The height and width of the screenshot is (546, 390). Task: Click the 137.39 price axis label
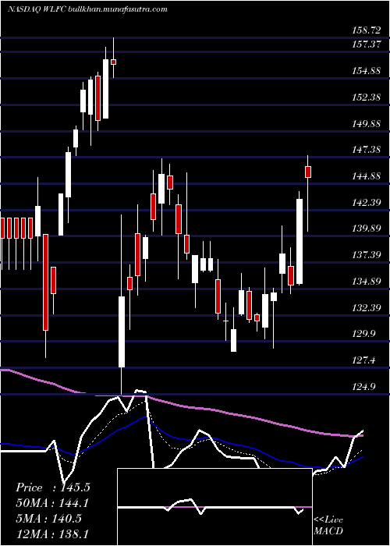[x=366, y=255]
